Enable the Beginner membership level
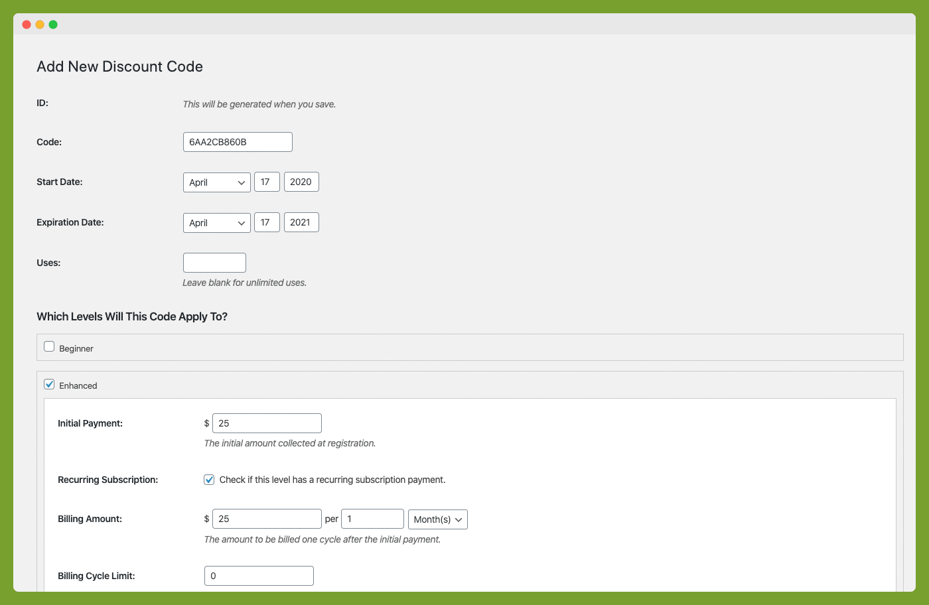 49,346
